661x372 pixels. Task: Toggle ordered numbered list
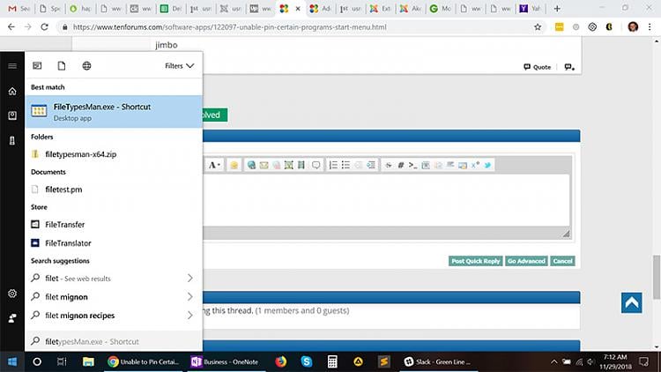point(333,165)
